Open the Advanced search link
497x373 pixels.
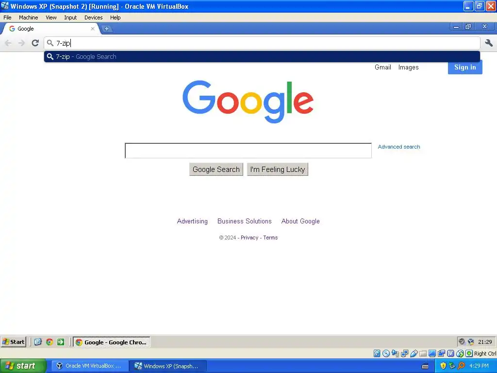(399, 147)
